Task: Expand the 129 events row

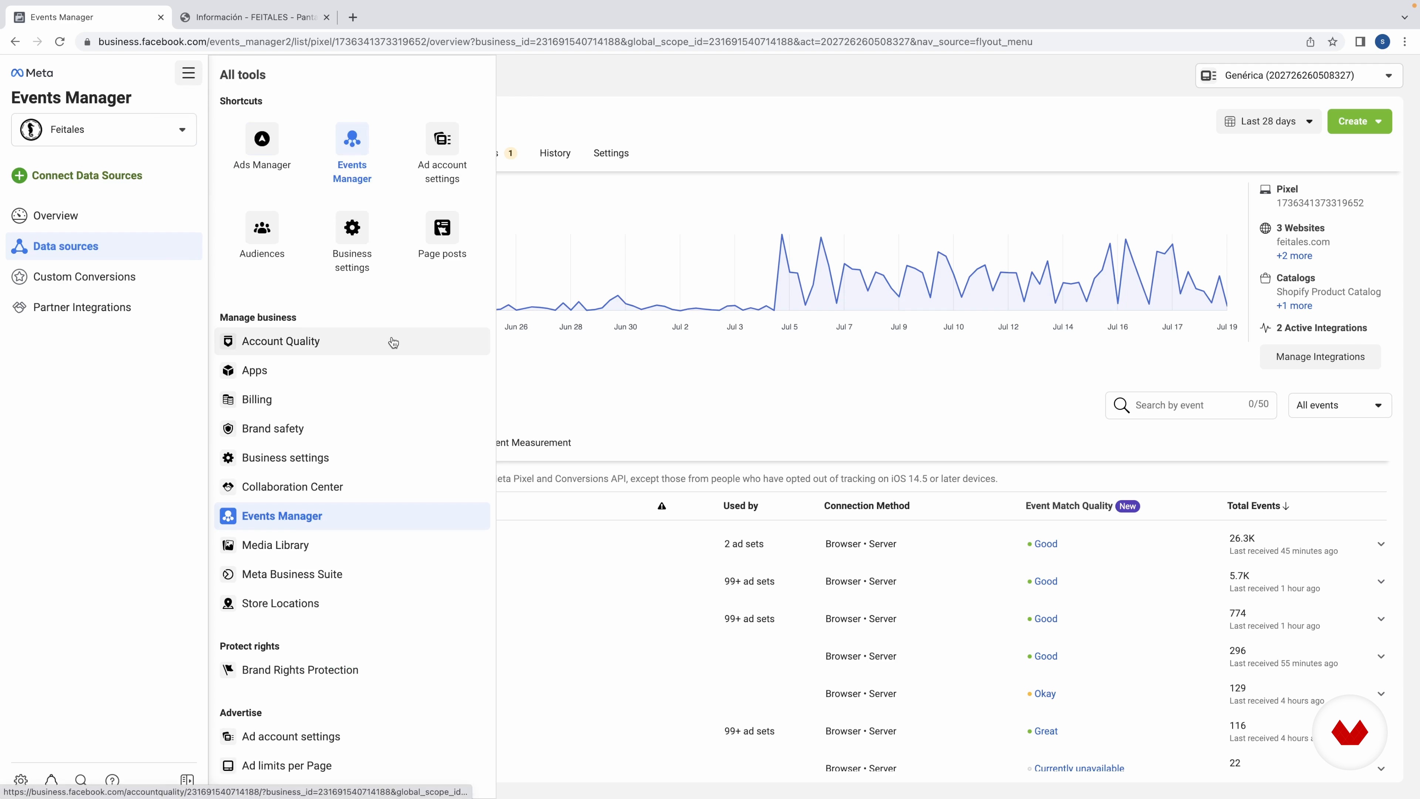Action: [x=1381, y=694]
